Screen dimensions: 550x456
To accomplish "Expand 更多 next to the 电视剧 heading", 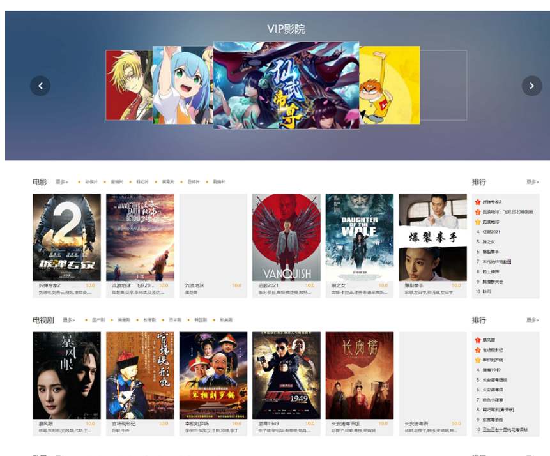I will pos(69,320).
